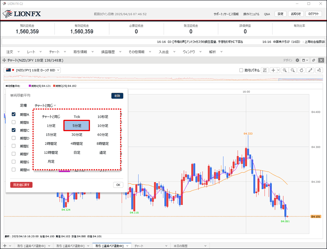Open the [NZD/JPY] 1分足 ローソク BID selector
The height and width of the screenshot is (249, 327).
pos(32,70)
